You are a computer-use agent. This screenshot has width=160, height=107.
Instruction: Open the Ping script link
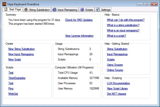[x=11, y=89]
